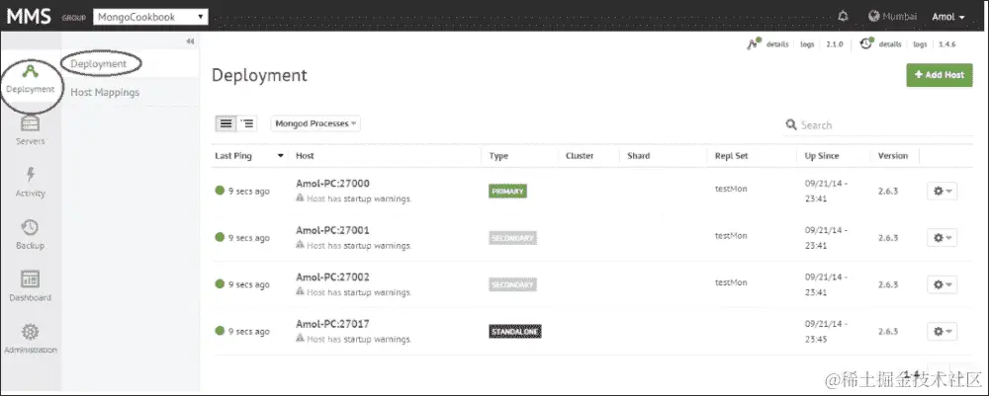Open gear menu for Amol-PC:27000

942,191
